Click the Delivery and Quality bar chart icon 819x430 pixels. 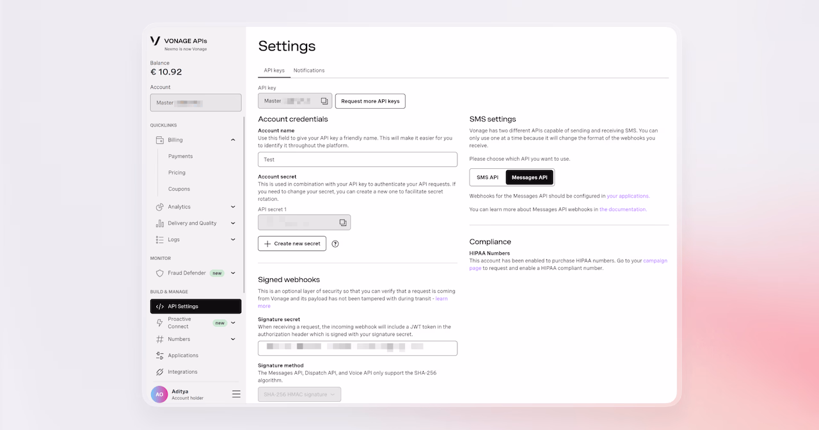[160, 223]
